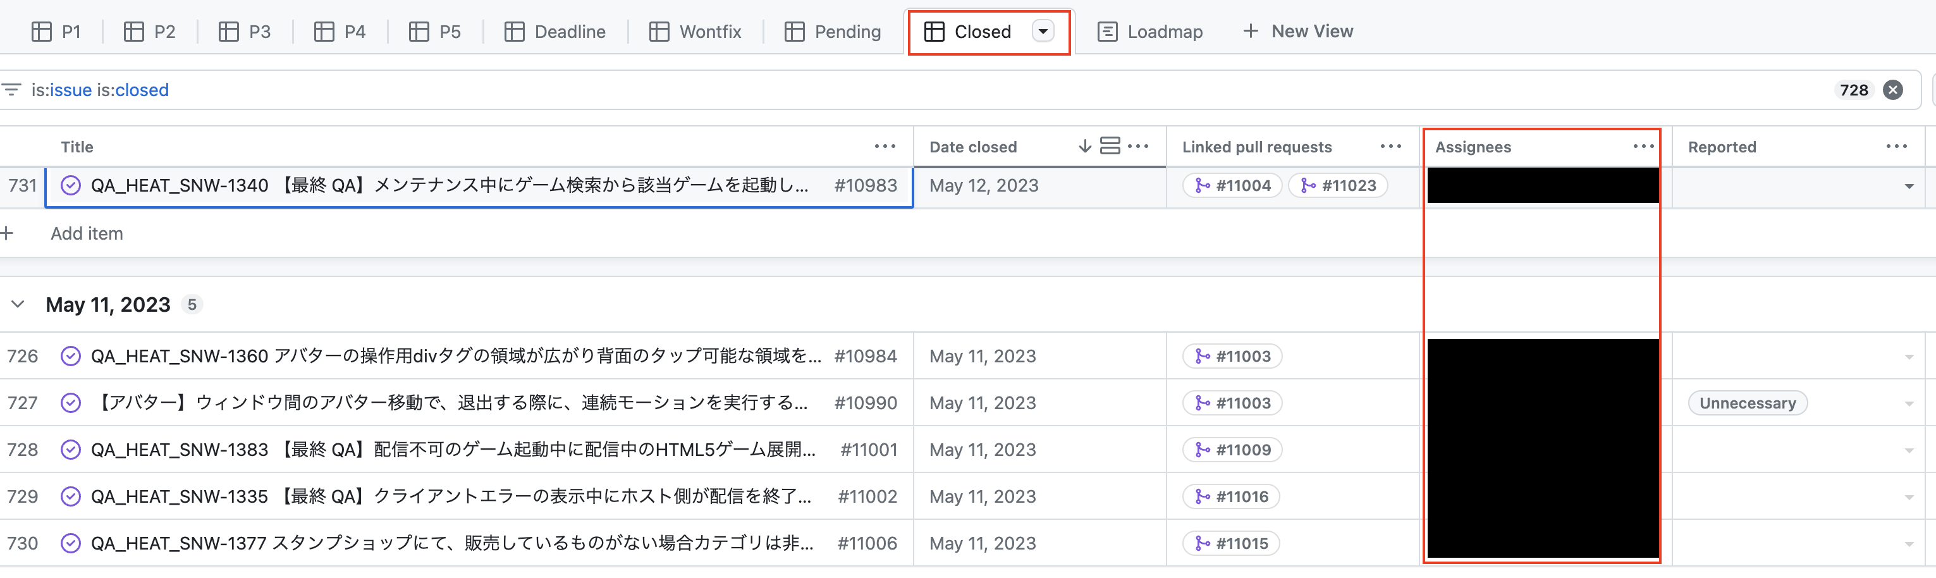Click the row grouping icon in Date closed header
This screenshot has height=578, width=1936.
(1110, 146)
